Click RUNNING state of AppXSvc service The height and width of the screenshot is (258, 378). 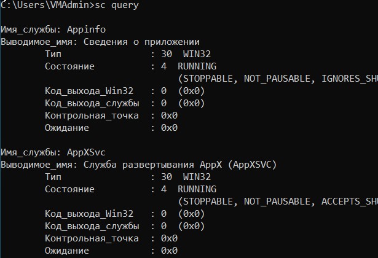coord(197,189)
